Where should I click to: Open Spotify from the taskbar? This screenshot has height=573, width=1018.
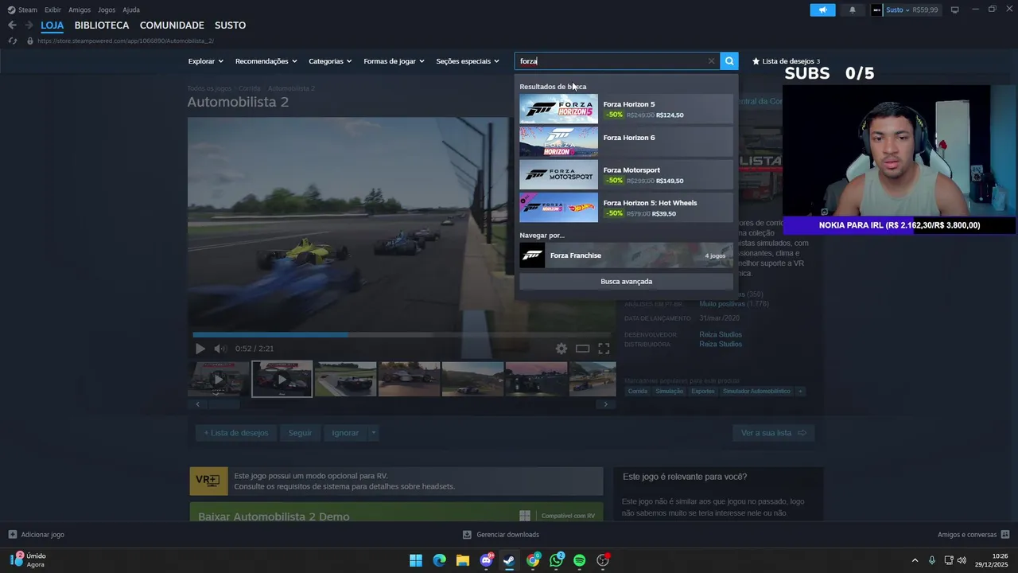pyautogui.click(x=580, y=560)
